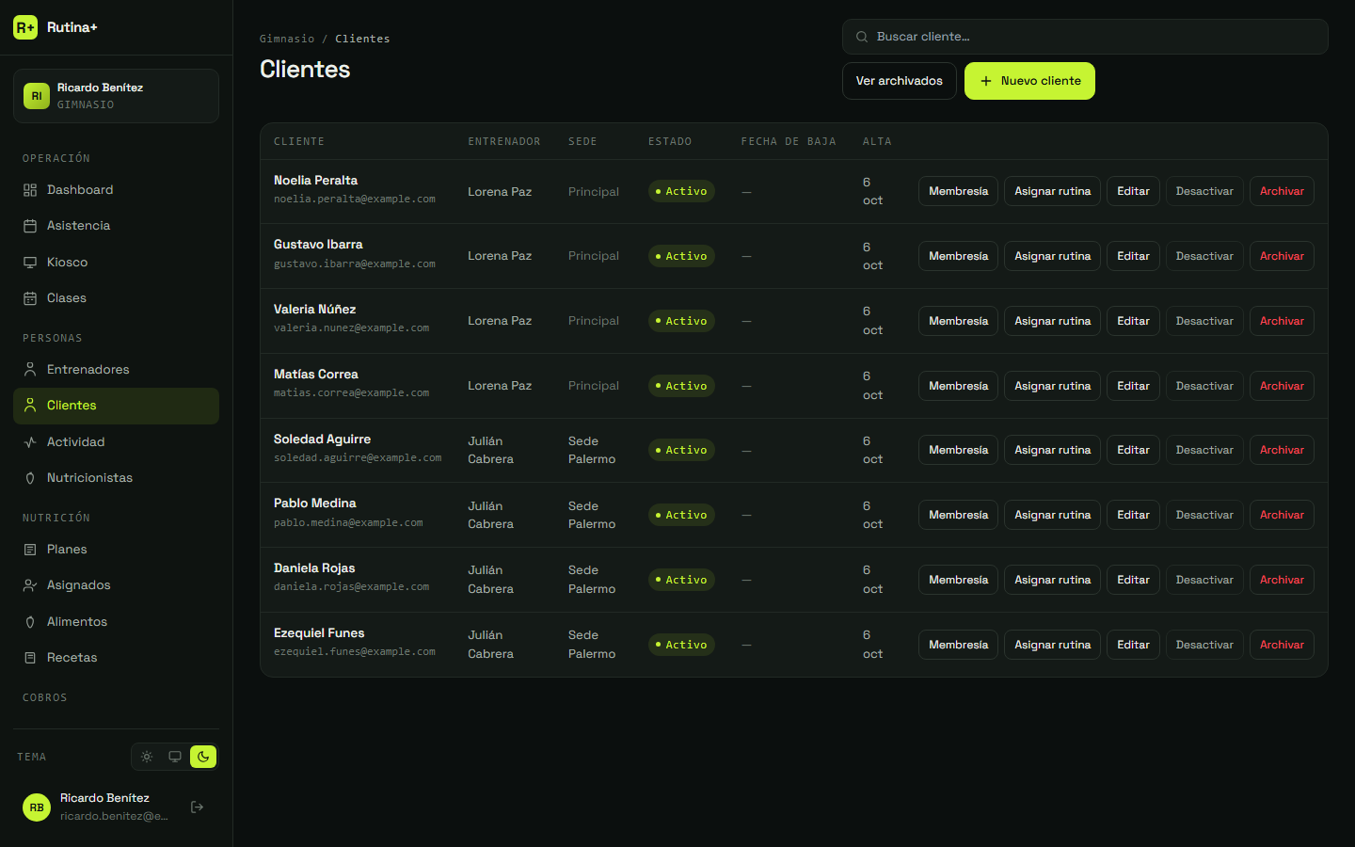Go to Gimnasio breadcrumb link

(x=287, y=39)
